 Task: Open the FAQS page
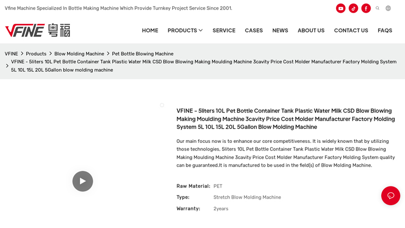385,30
